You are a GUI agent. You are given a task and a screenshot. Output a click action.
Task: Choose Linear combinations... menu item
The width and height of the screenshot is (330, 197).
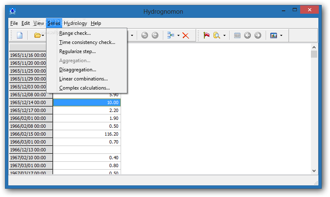click(87, 79)
